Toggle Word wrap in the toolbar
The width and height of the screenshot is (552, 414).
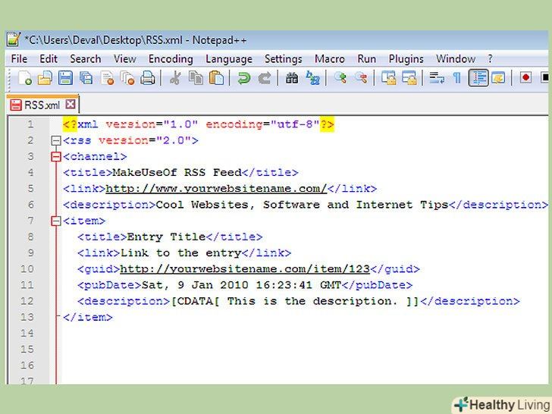click(437, 78)
